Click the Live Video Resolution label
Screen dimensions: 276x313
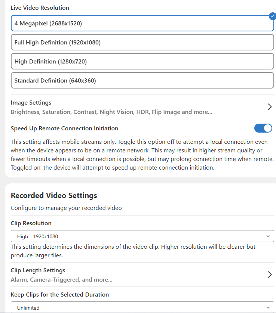point(40,7)
